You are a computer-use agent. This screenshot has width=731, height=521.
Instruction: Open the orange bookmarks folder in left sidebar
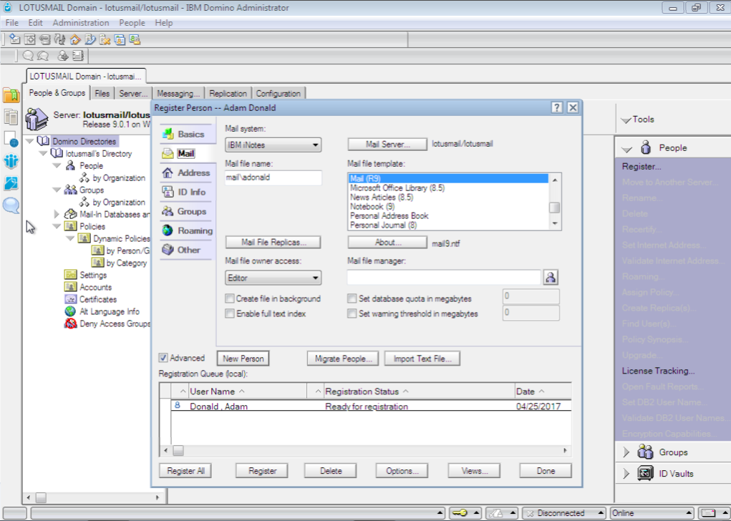click(11, 95)
